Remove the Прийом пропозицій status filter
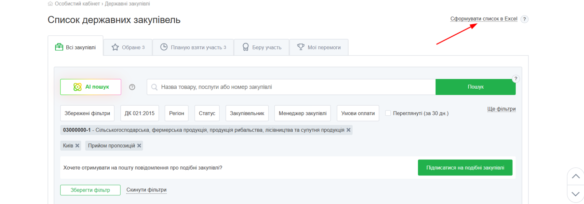The image size is (584, 204). (x=139, y=146)
